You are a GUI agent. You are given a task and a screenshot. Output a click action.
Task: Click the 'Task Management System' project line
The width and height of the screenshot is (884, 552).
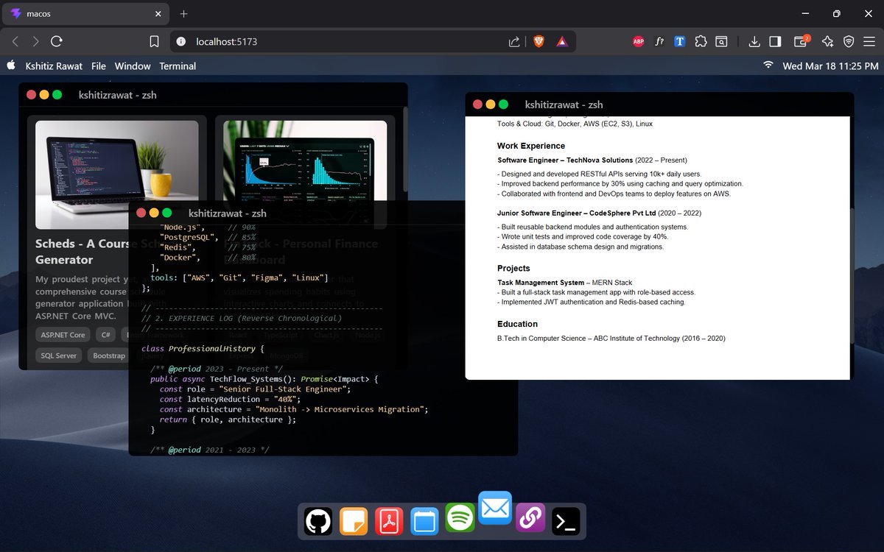point(564,283)
